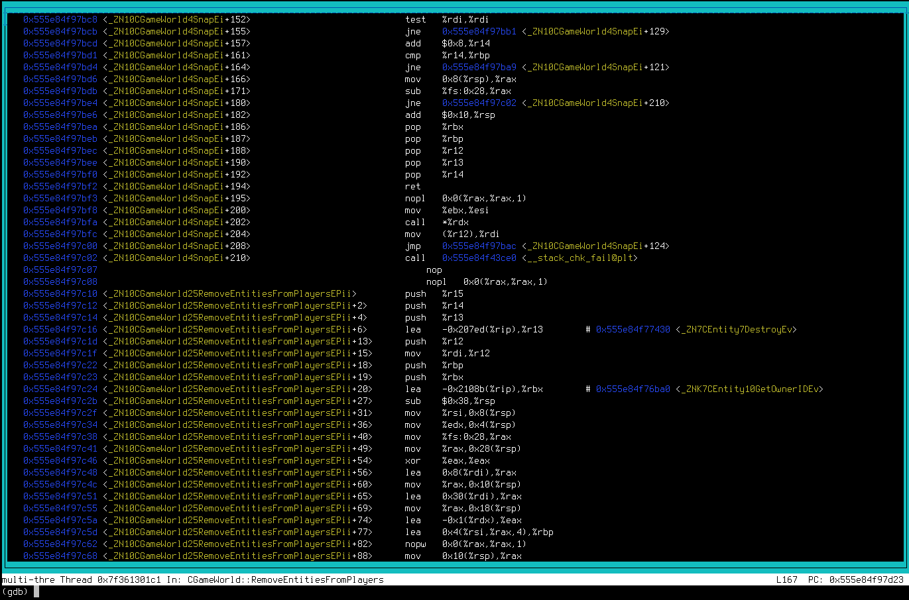
Task: Select the ret instruction line
Action: 413,186
